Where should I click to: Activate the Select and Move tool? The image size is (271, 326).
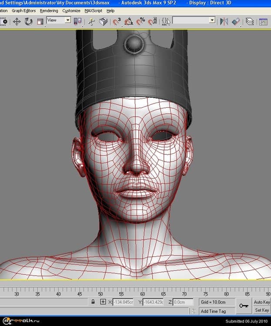(x=17, y=21)
